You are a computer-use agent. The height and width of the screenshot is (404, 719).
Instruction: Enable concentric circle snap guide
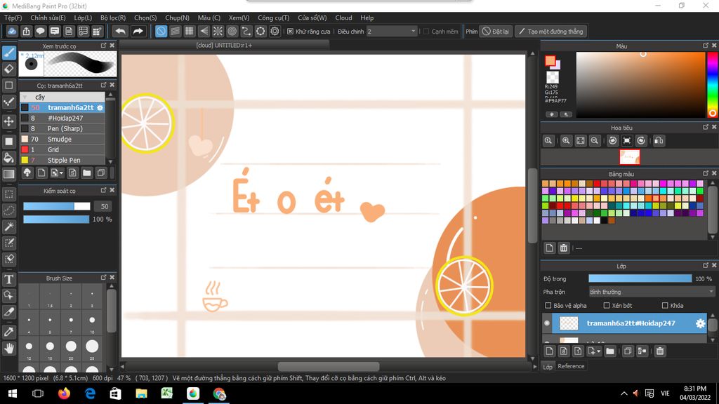point(232,31)
